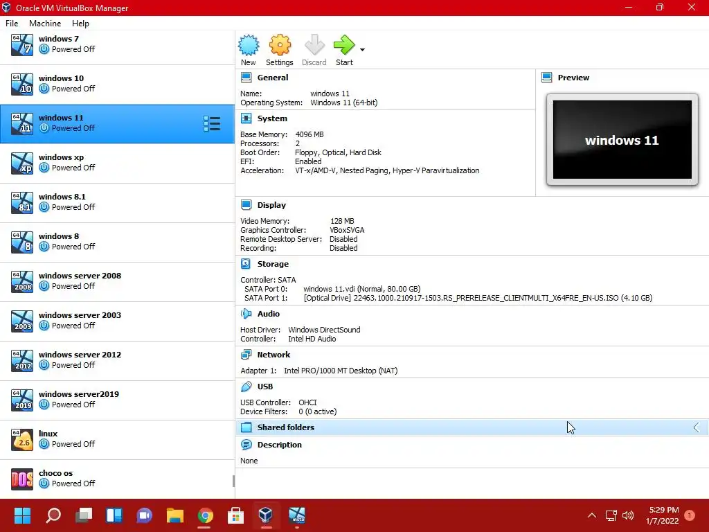This screenshot has width=709, height=532.
Task: Click the '4096 MB' base memory value
Action: tap(309, 135)
